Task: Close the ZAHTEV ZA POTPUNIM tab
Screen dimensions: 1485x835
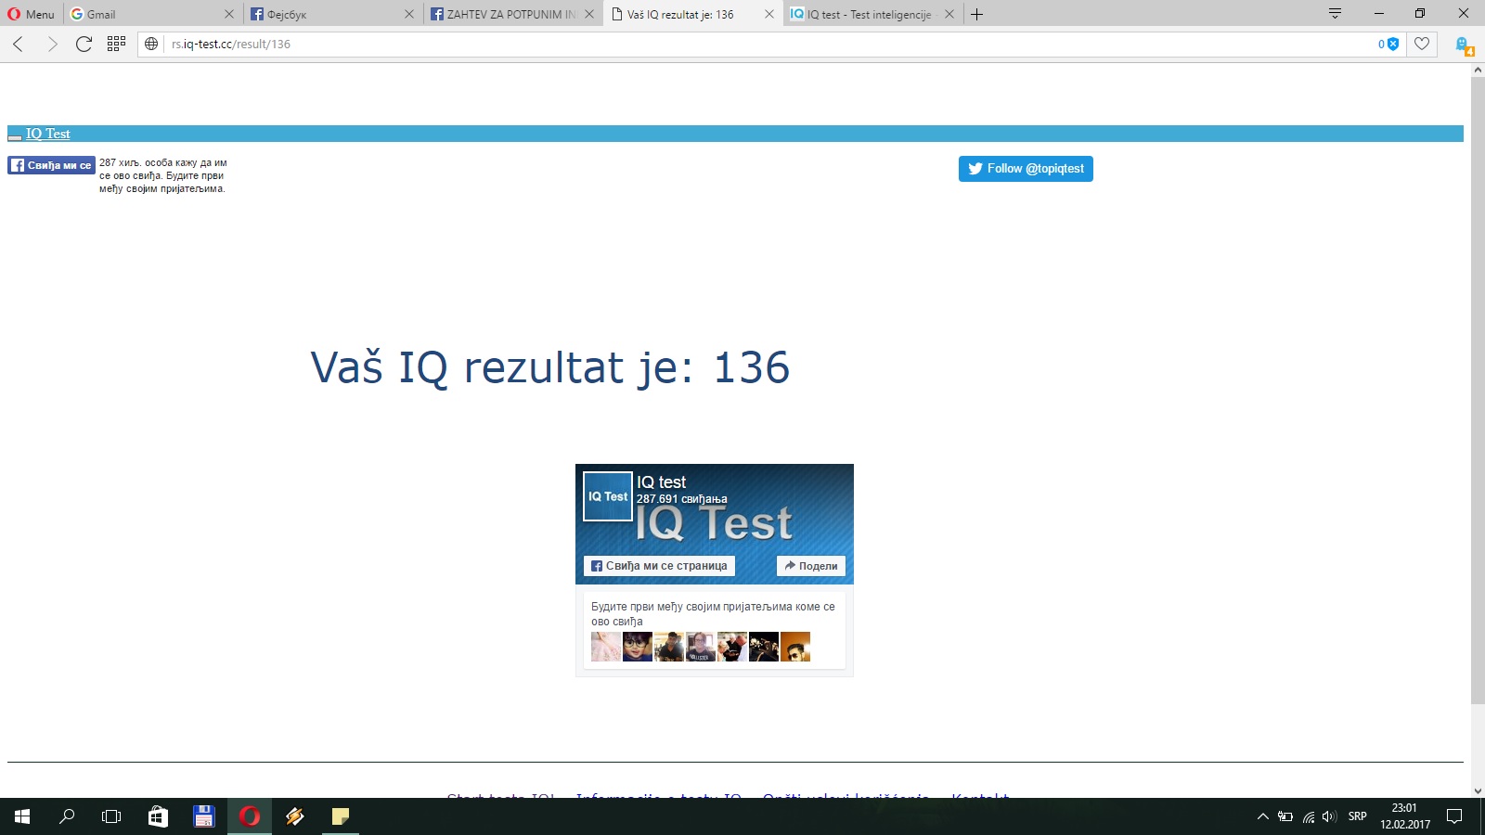Action: pyautogui.click(x=589, y=14)
